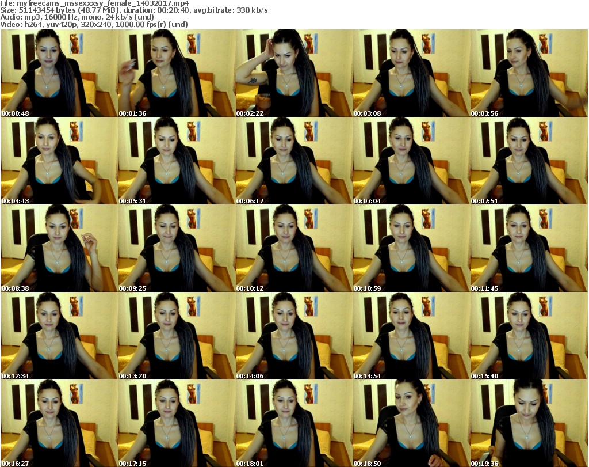Click the frame stamped 00:12:34

[x=59, y=336]
